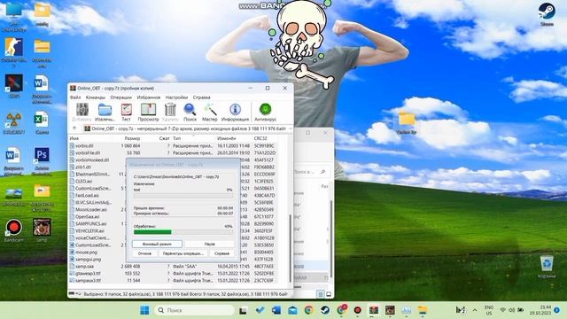Open the Избранное menu
This screenshot has width=567, height=319.
click(148, 97)
